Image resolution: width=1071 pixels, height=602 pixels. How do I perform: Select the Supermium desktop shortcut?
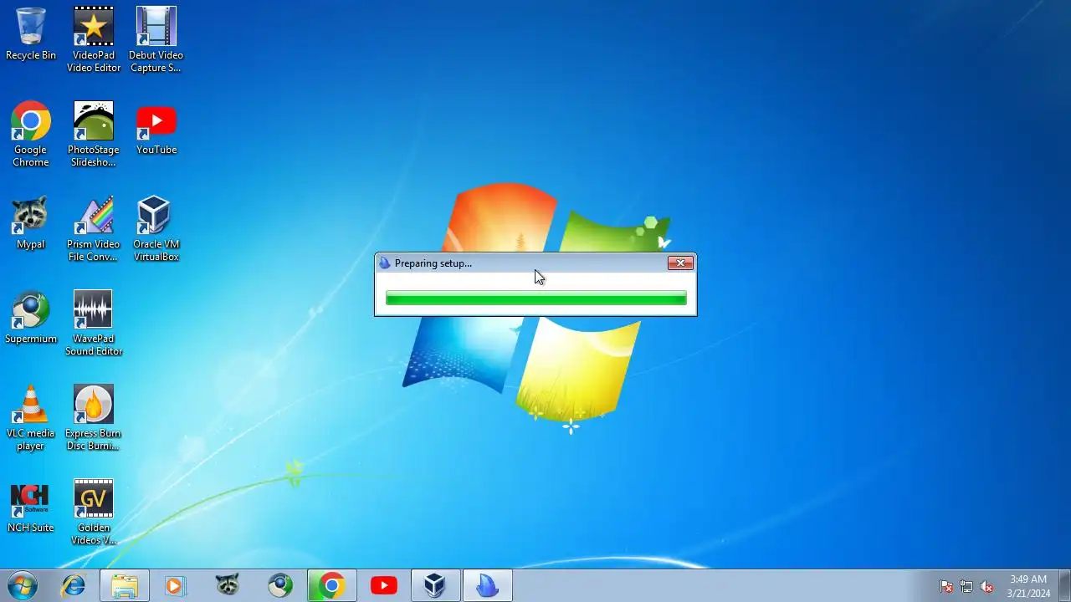[x=31, y=318]
